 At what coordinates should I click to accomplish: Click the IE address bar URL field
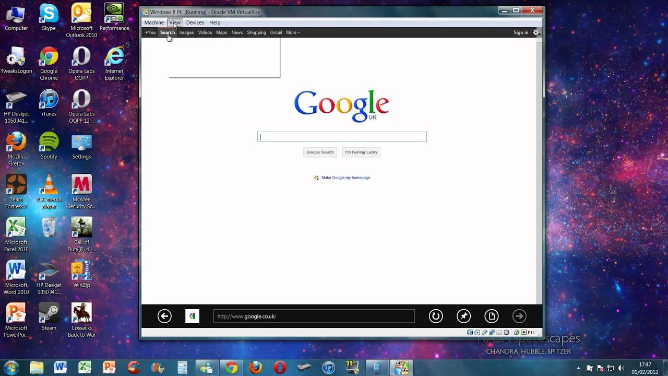pos(314,316)
